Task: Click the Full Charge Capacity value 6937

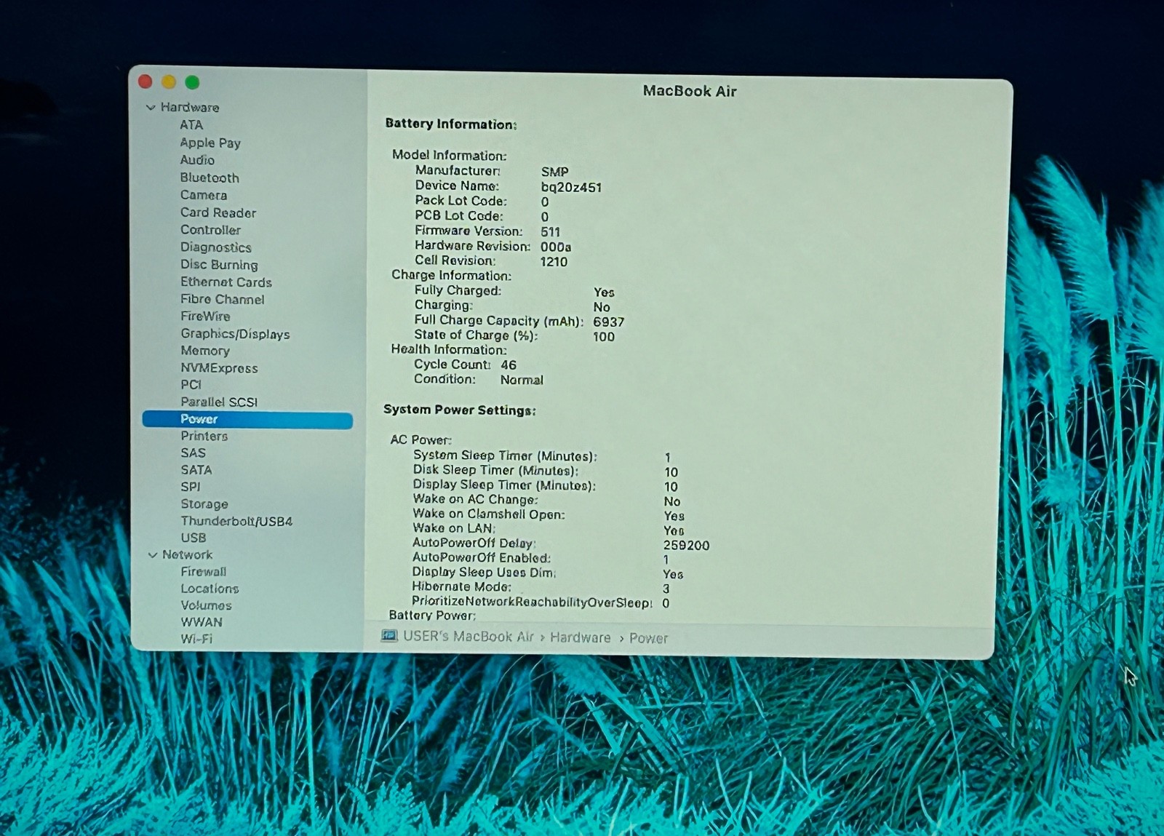Action: (x=609, y=322)
